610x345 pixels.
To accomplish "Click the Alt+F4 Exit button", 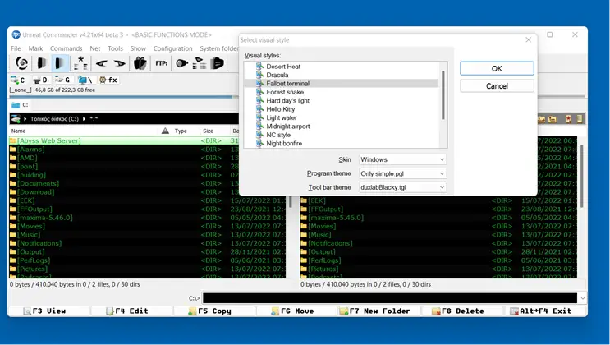I will pyautogui.click(x=546, y=311).
